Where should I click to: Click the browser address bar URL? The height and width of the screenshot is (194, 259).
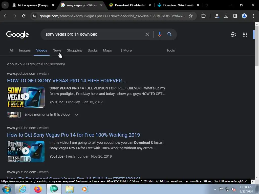click(112, 16)
